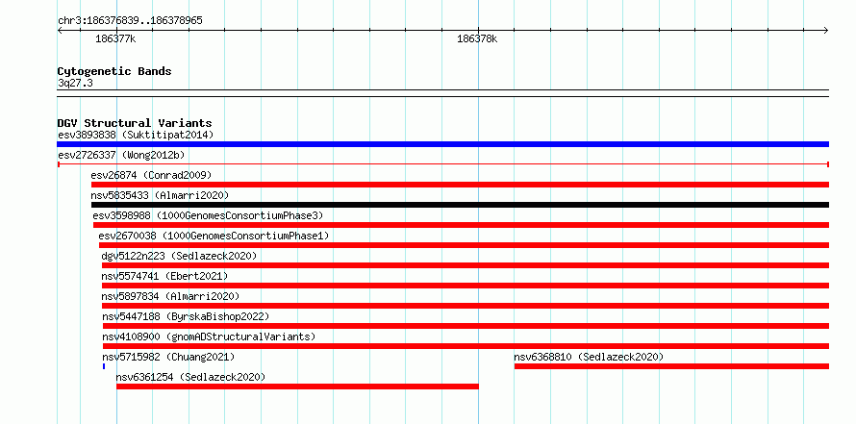The image size is (856, 424).
Task: Open nsv6368810 (Sedlazeck2020) label
Action: (x=589, y=357)
